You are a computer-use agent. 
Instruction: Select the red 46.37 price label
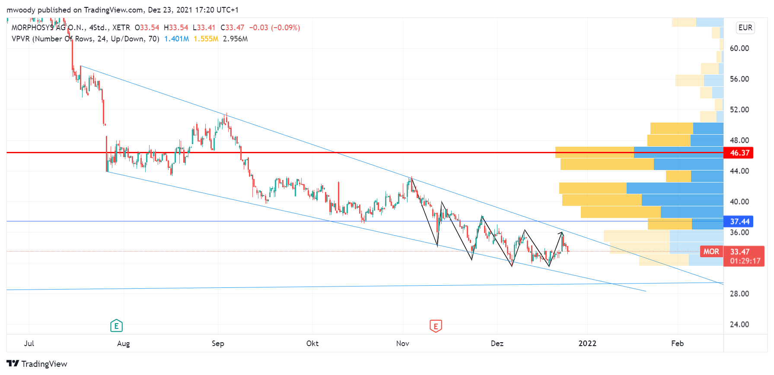point(739,153)
